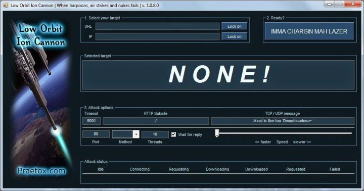Screen dimensions: 364x191
Task: Click Lock on next to the URL field
Action: click(234, 26)
